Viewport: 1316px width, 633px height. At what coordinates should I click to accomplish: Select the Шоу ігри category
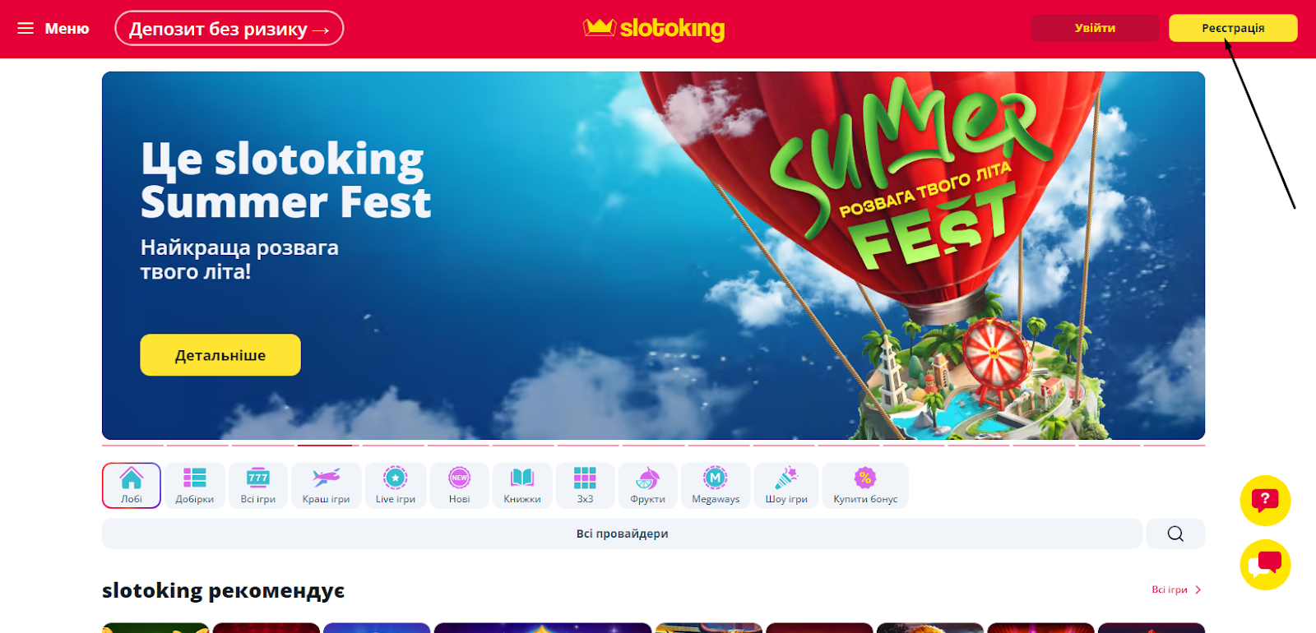786,486
